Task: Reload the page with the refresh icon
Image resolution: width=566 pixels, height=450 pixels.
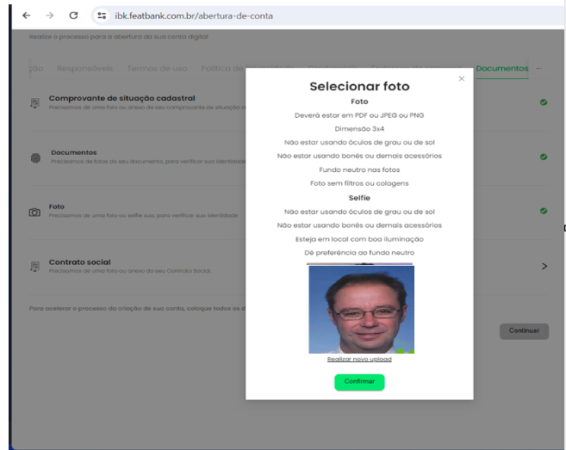Action: 73,15
